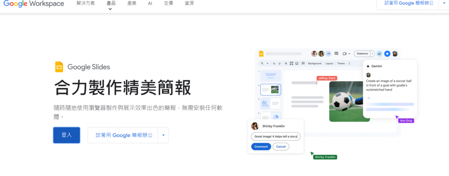The image size is (449, 176).
Task: Select slide 4 thumbnail with pie chart
Action: pos(271,116)
